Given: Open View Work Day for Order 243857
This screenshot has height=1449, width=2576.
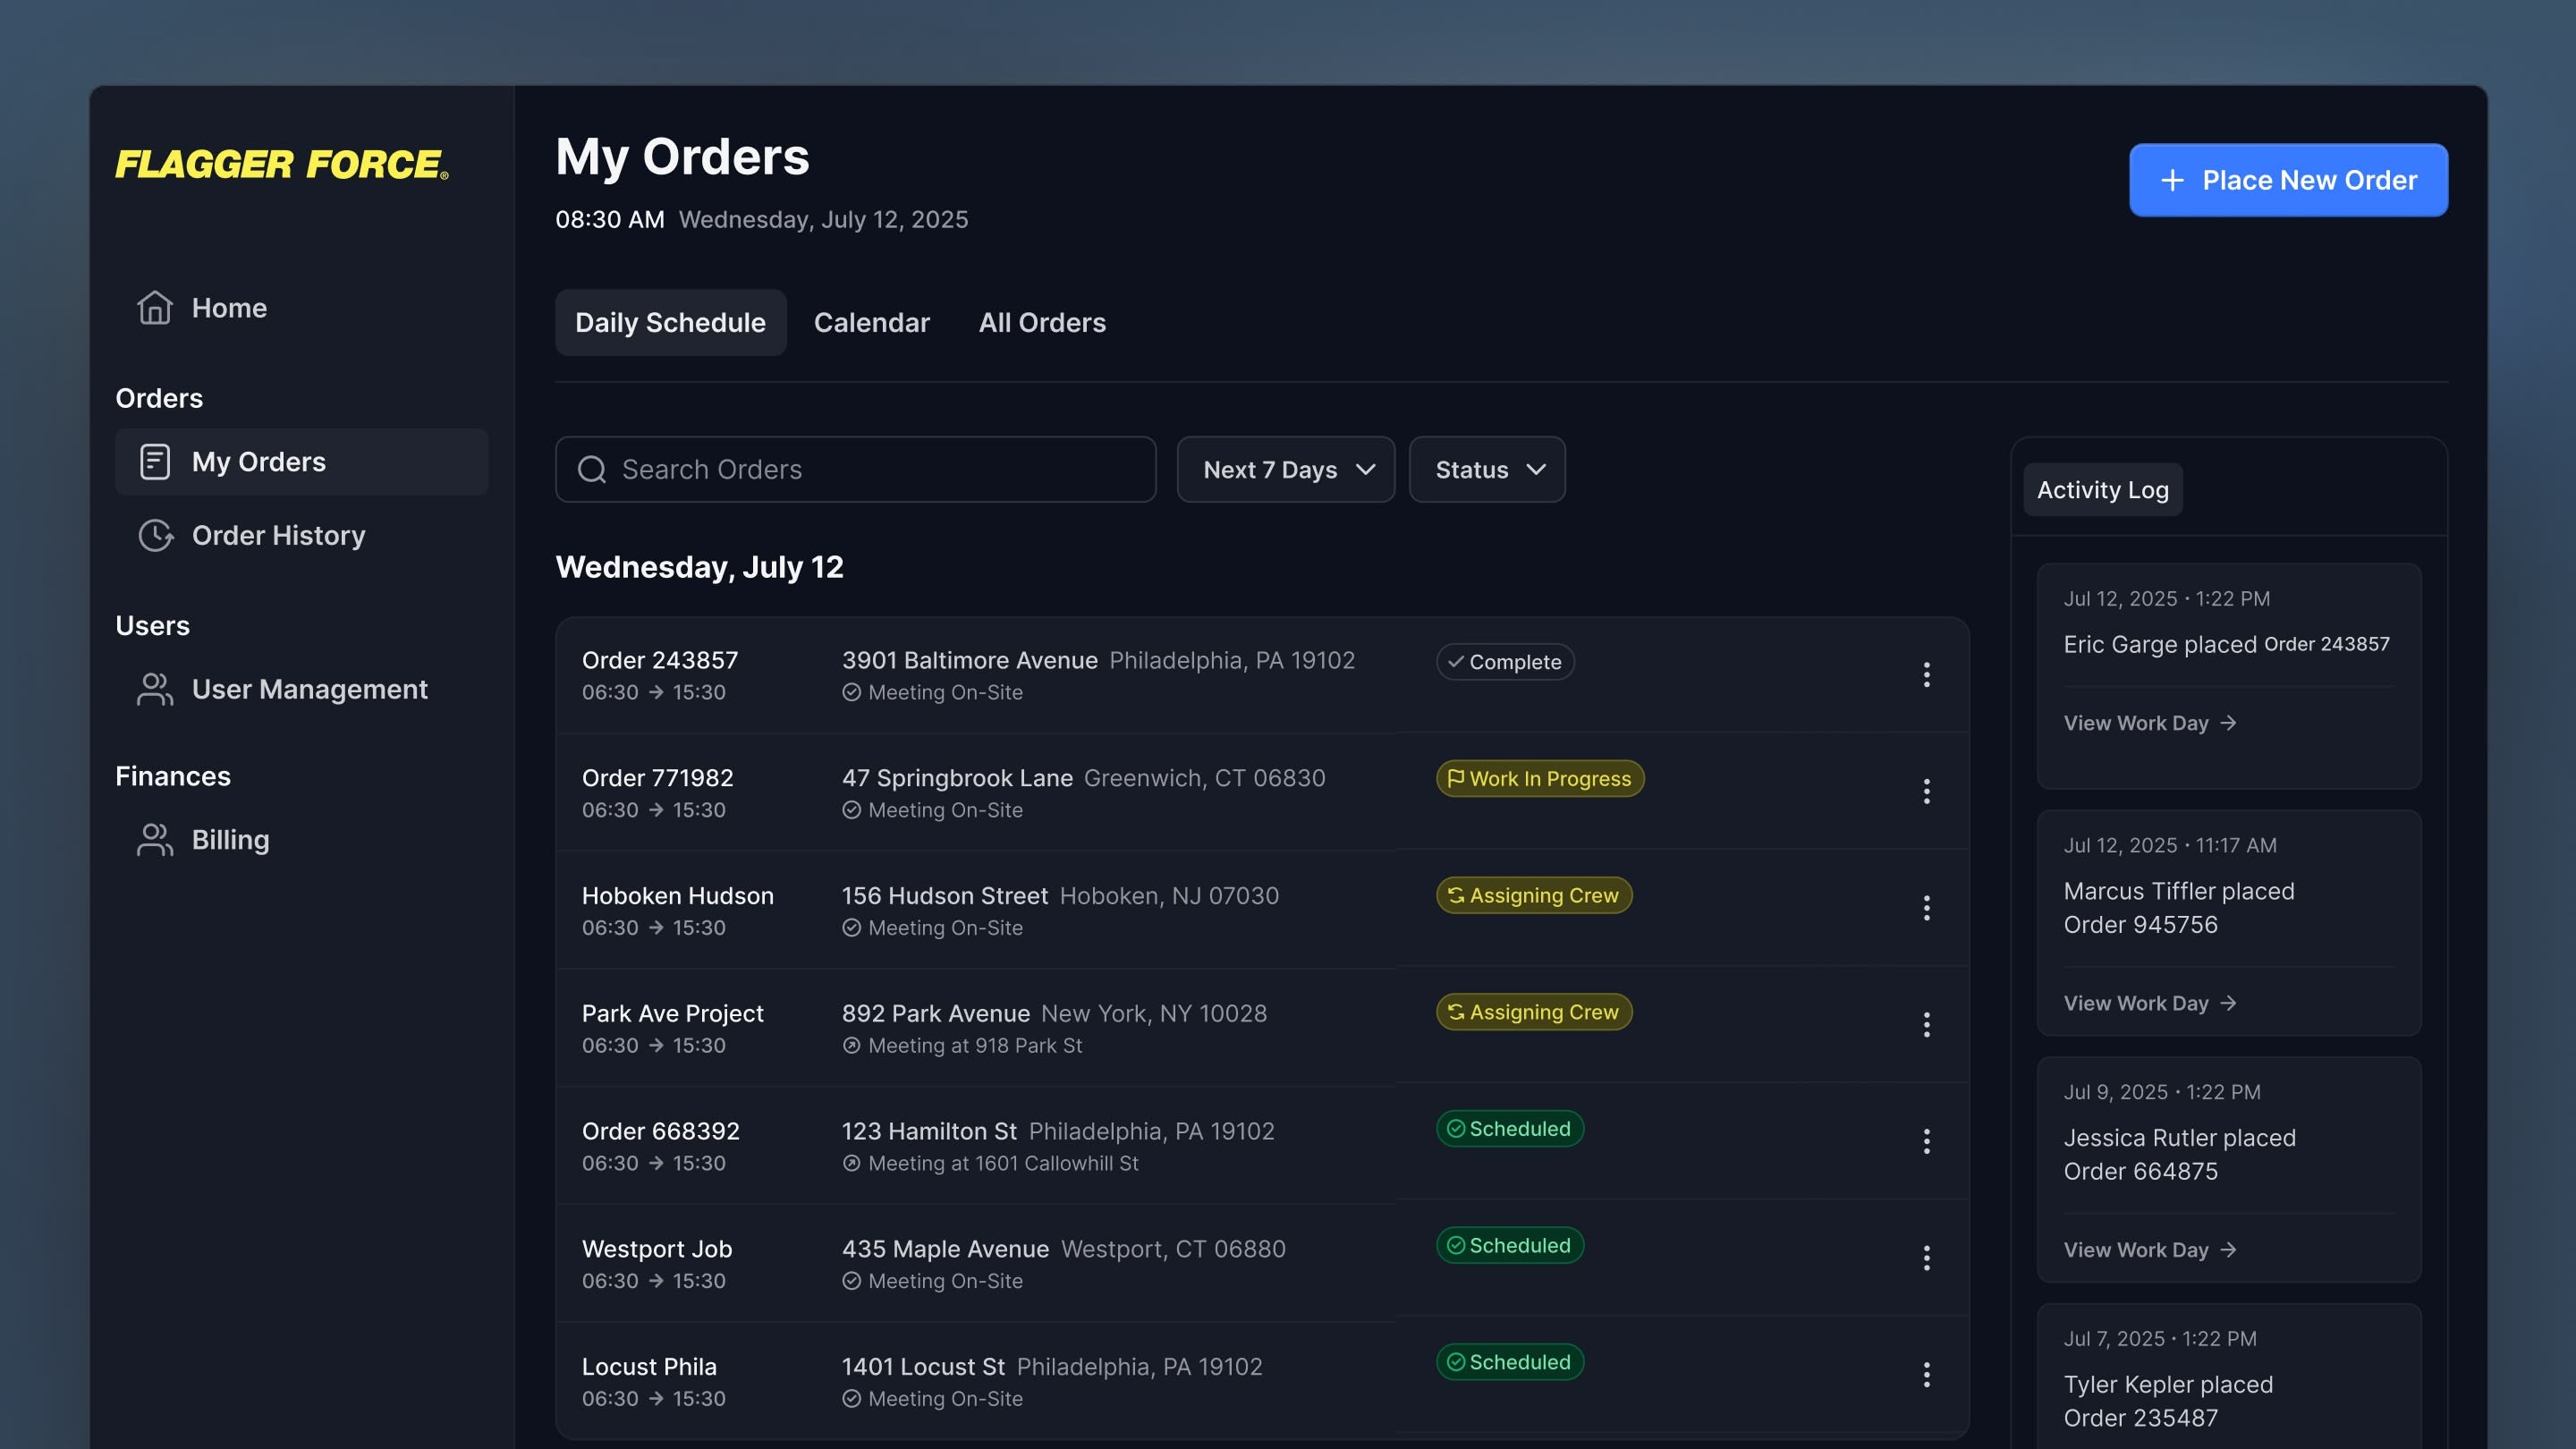Looking at the screenshot, I should pyautogui.click(x=2149, y=723).
